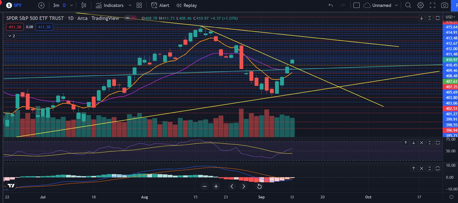Click the blue 411.38 buy price button
Image resolution: width=458 pixels, height=203 pixels.
pyautogui.click(x=44, y=27)
